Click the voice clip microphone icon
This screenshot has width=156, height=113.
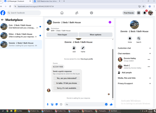[x=48, y=104]
